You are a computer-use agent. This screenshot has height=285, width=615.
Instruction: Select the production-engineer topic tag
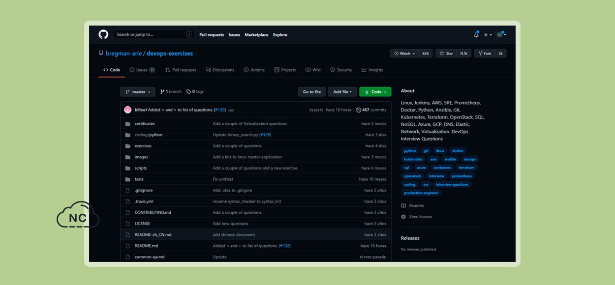(421, 193)
